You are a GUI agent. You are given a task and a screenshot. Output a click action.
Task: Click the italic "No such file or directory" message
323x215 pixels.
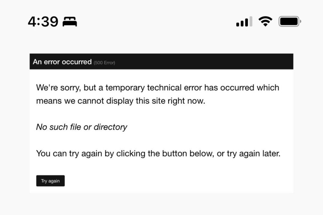tap(81, 127)
